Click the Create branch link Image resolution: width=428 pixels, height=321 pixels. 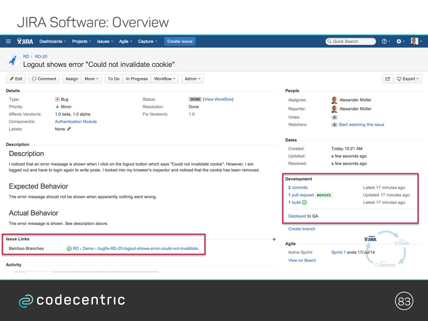(x=302, y=229)
